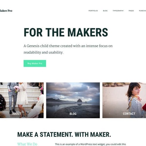Click the WordPress text widget paragraph
146x146 pixels.
(91, 144)
